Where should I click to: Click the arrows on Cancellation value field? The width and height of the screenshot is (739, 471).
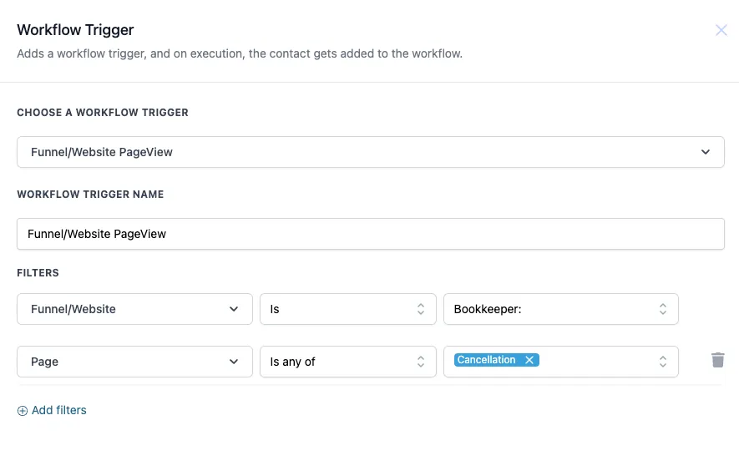[663, 362]
